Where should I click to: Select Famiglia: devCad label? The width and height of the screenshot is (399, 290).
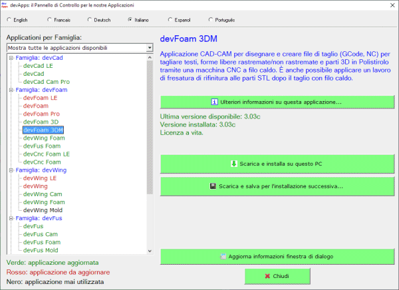click(x=39, y=58)
